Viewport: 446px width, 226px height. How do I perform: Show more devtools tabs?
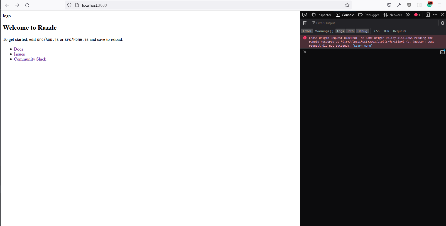click(x=408, y=15)
